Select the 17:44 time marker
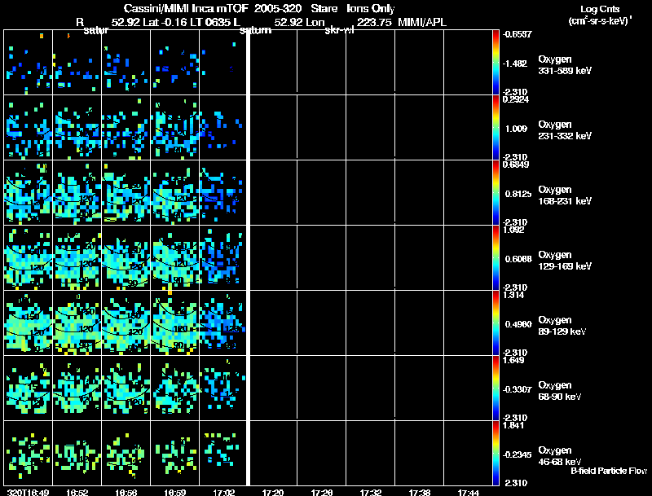This screenshot has width=652, height=496. (468, 492)
